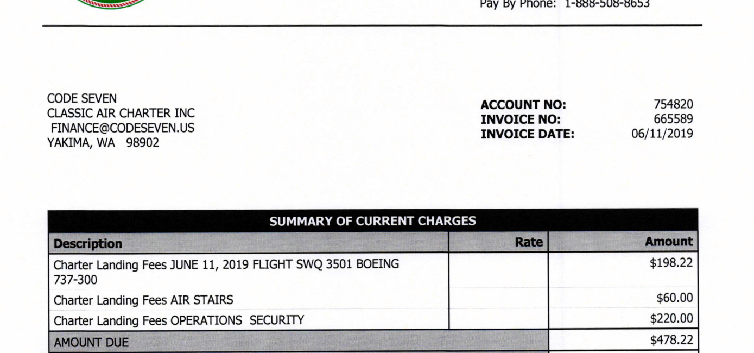Click the AMOUNT DUE total $478.22
754x353 pixels.
[671, 341]
